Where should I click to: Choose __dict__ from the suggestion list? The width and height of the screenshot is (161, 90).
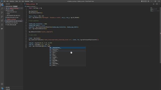pyautogui.click(x=68, y=52)
